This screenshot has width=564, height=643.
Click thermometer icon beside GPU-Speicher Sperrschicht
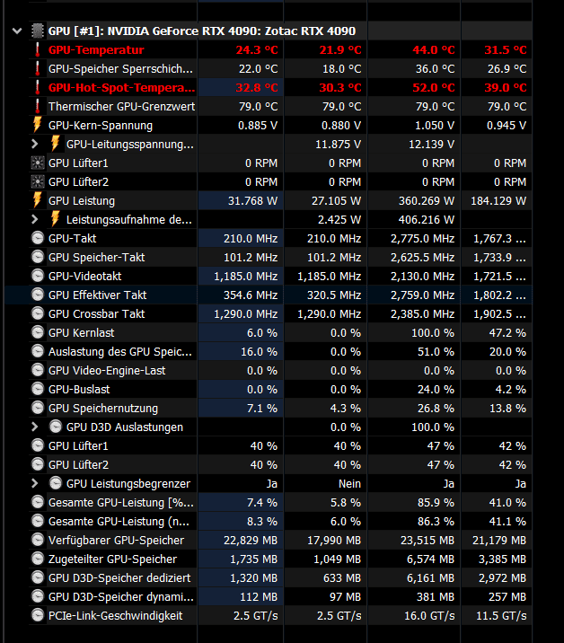[38, 68]
